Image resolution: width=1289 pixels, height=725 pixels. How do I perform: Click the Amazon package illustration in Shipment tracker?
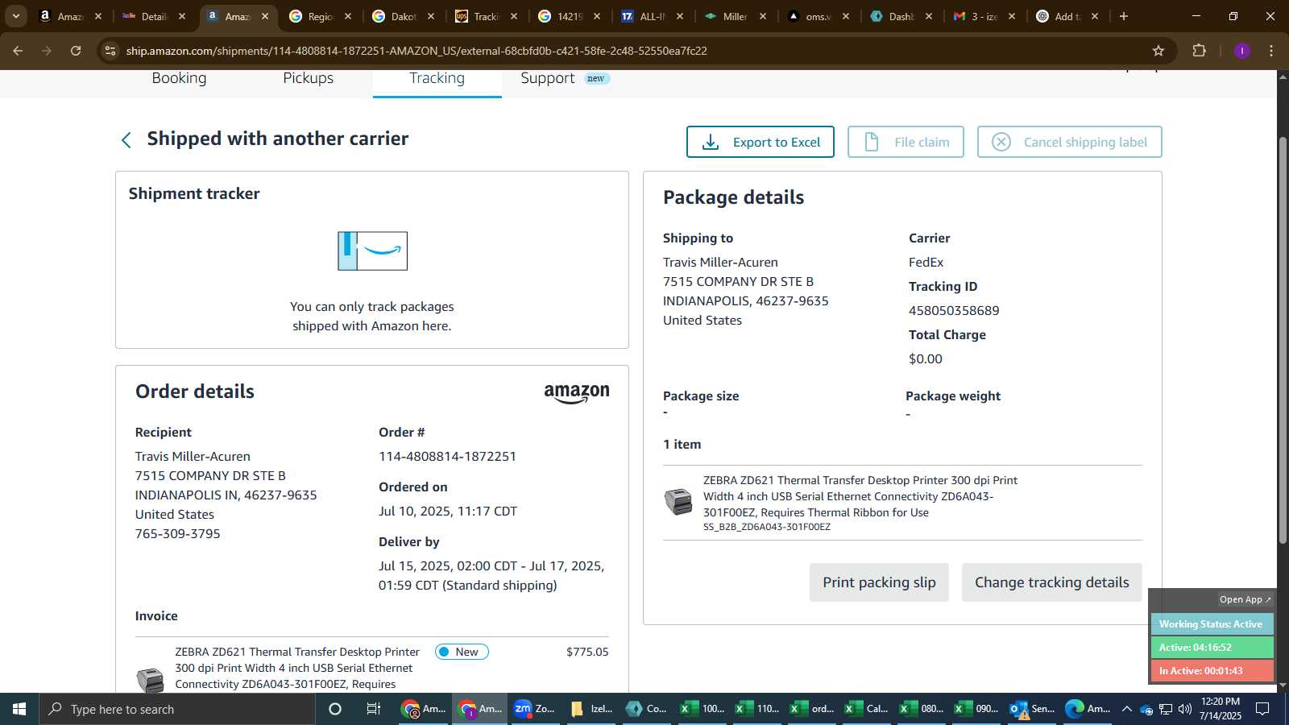click(x=372, y=251)
